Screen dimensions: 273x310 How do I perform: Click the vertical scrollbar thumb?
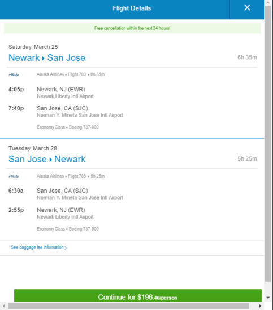268,144
